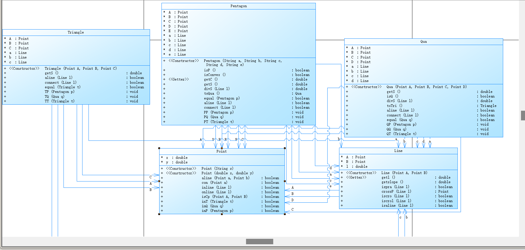Click the Qua class title bar

coord(424,42)
